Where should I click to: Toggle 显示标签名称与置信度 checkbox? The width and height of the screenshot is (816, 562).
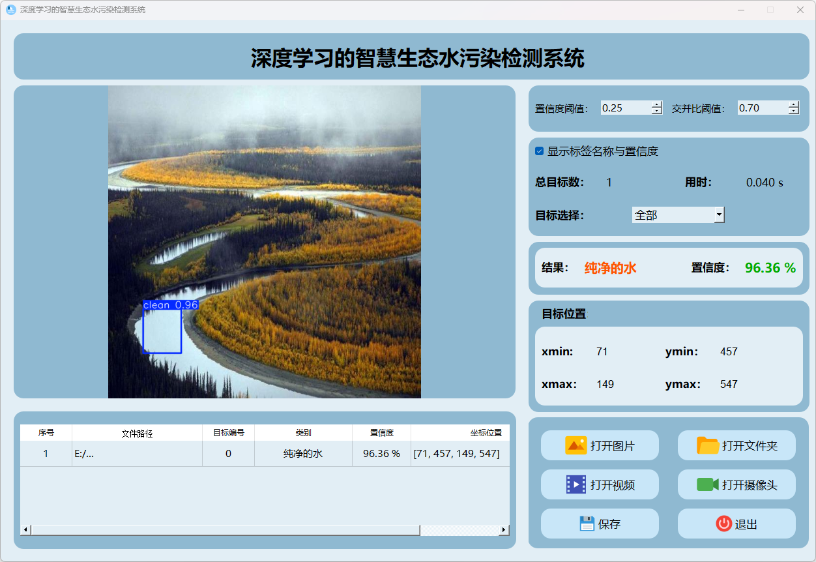coord(540,151)
